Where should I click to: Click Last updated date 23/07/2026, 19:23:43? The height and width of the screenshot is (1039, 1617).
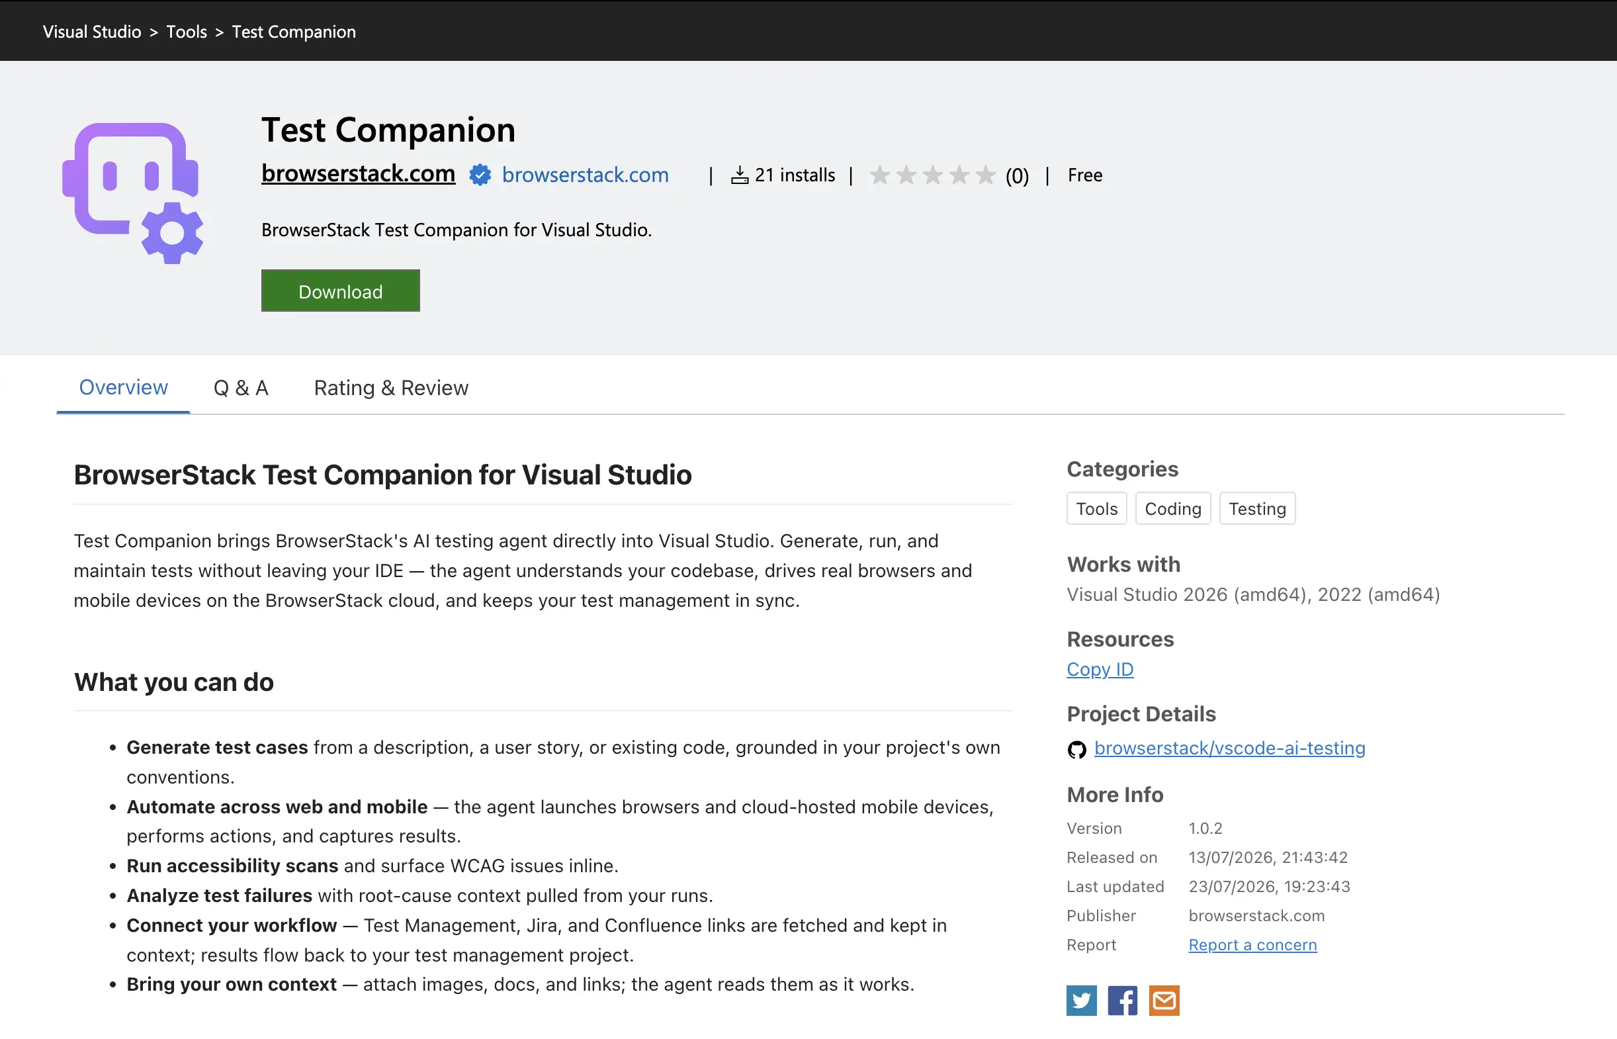pos(1269,886)
